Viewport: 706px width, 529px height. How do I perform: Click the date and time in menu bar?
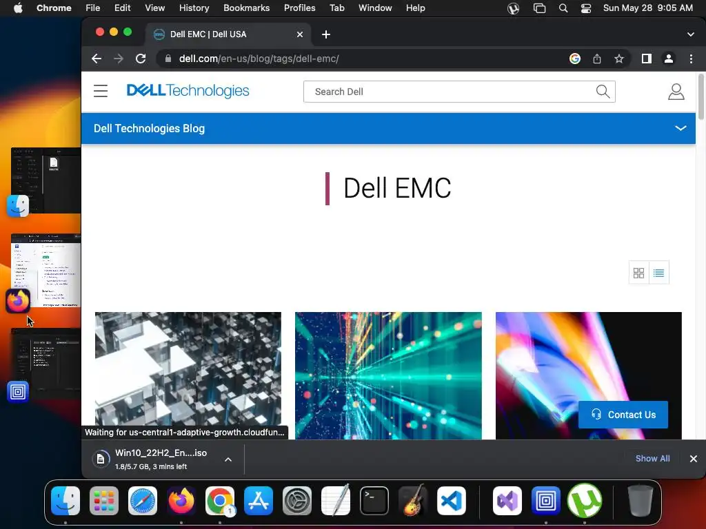click(x=648, y=8)
